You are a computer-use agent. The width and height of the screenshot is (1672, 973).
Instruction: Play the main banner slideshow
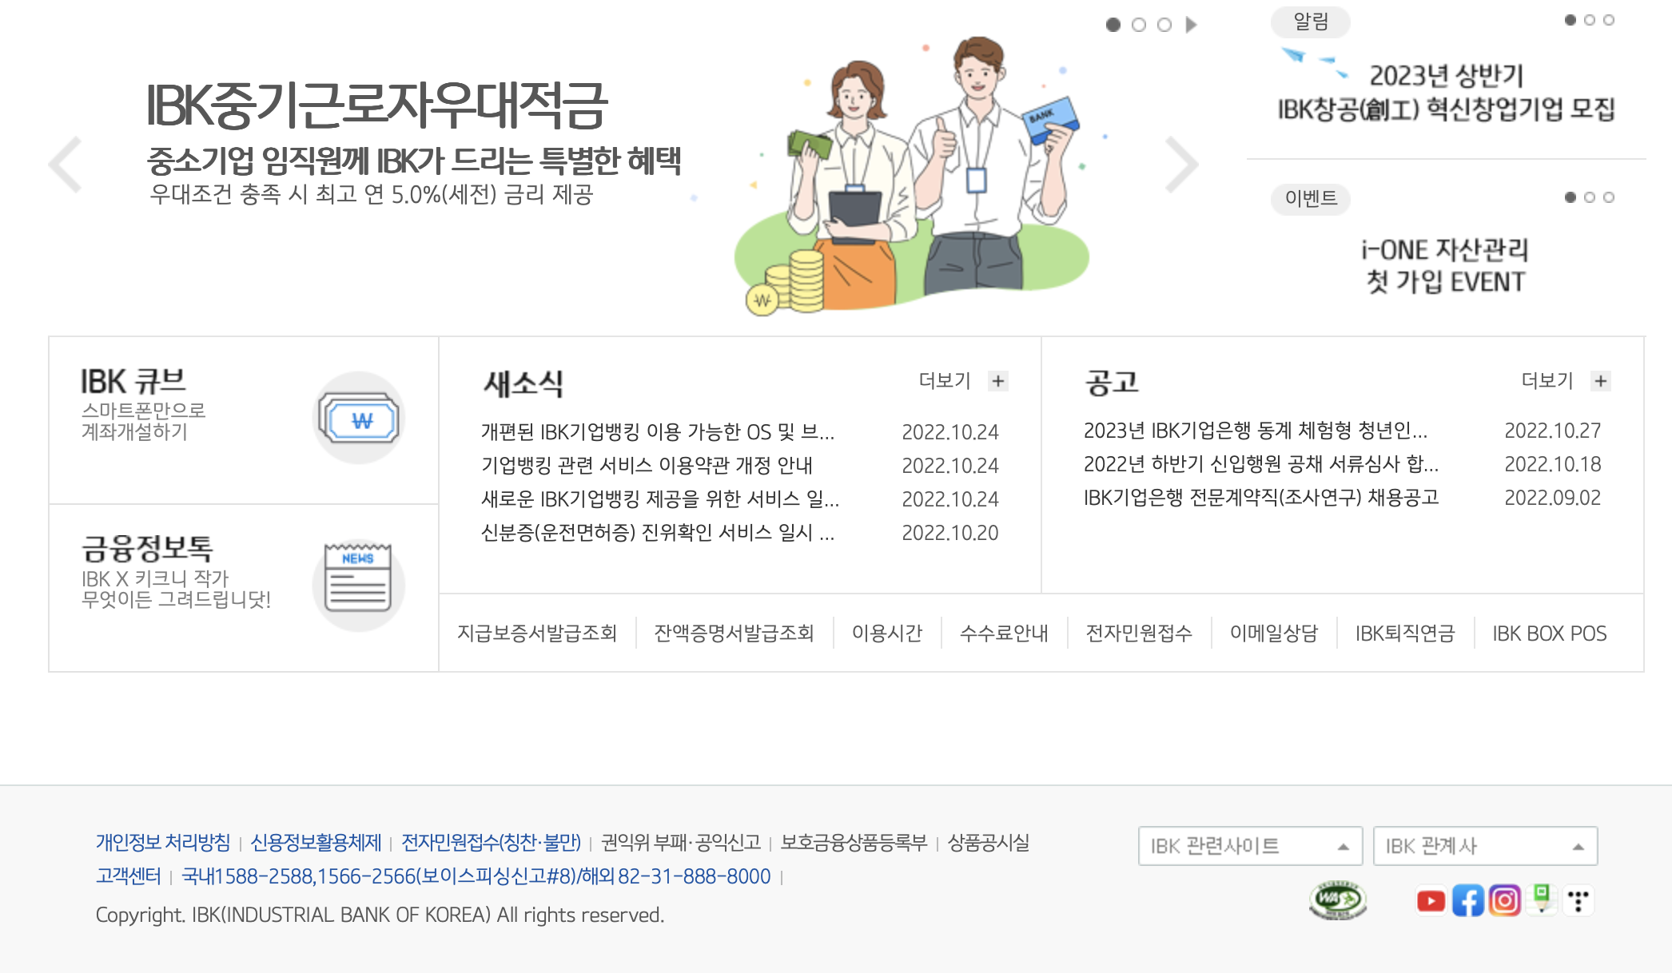pyautogui.click(x=1191, y=25)
